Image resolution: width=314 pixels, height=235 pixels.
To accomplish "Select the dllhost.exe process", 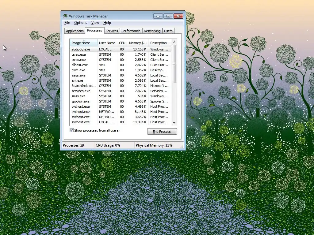I will point(121,65).
